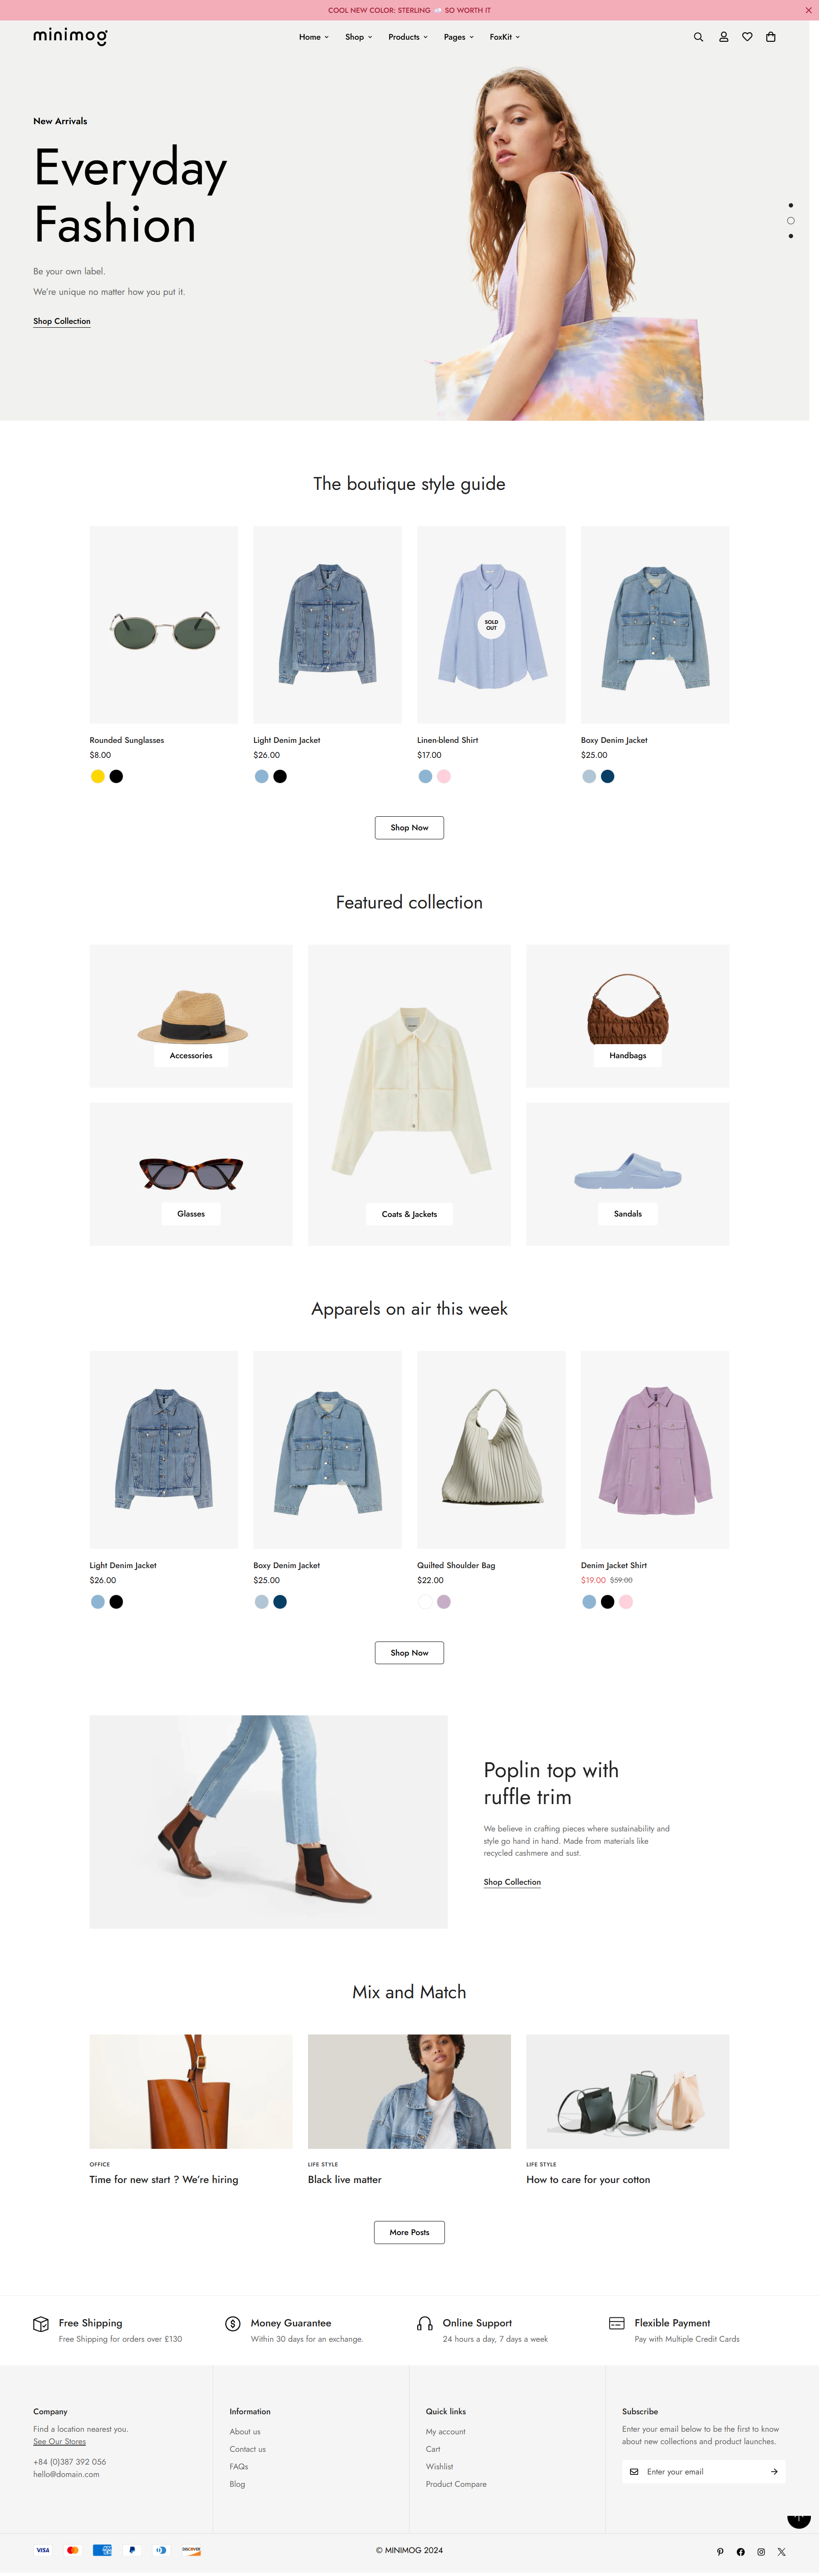Select the first hero slide indicator dot

(x=790, y=205)
